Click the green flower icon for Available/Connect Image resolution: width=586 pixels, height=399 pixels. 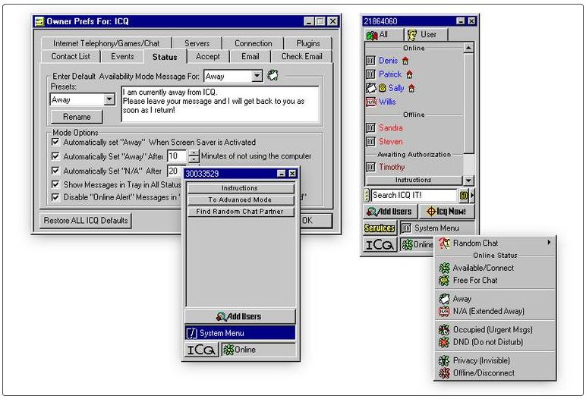444,268
